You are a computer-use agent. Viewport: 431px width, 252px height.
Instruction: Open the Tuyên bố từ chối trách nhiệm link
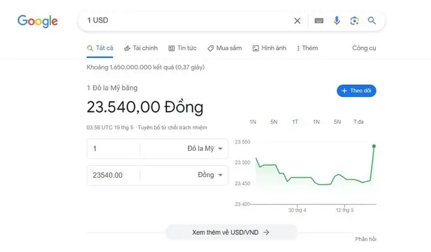[x=172, y=127]
